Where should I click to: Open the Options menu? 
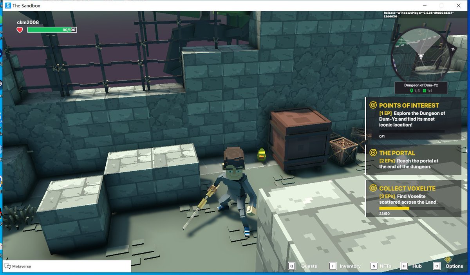pos(454,266)
